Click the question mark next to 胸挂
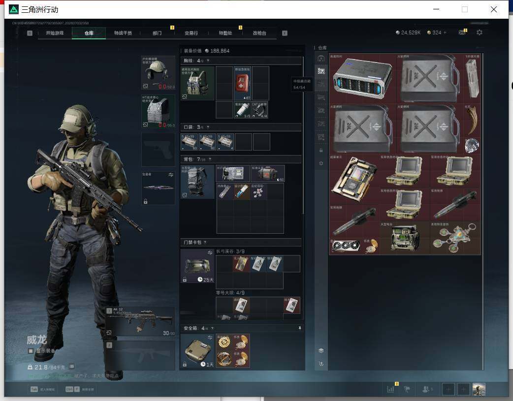 [208, 61]
